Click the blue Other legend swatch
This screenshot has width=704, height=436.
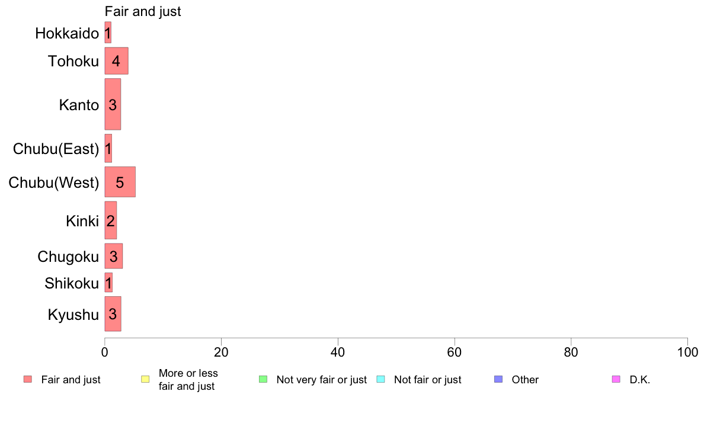click(x=498, y=379)
